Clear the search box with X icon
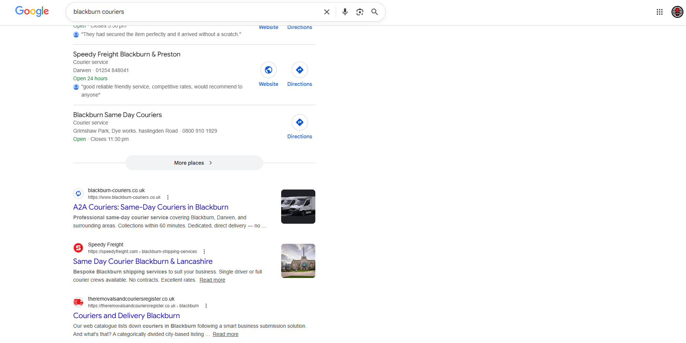This screenshot has height=343, width=686. click(x=327, y=12)
